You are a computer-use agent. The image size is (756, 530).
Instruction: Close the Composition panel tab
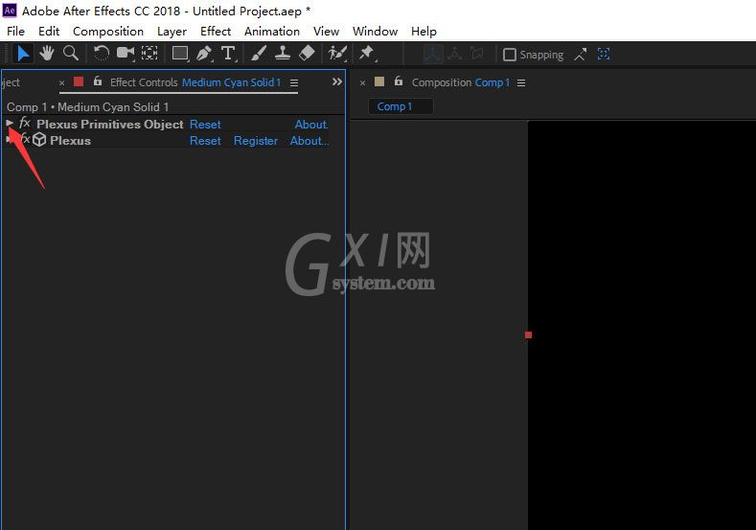click(362, 83)
